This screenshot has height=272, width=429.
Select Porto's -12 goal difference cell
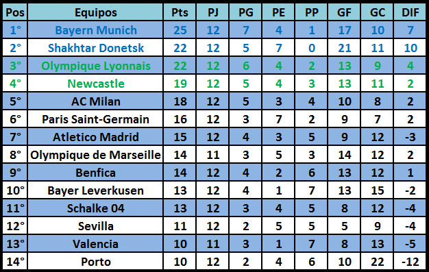click(410, 261)
